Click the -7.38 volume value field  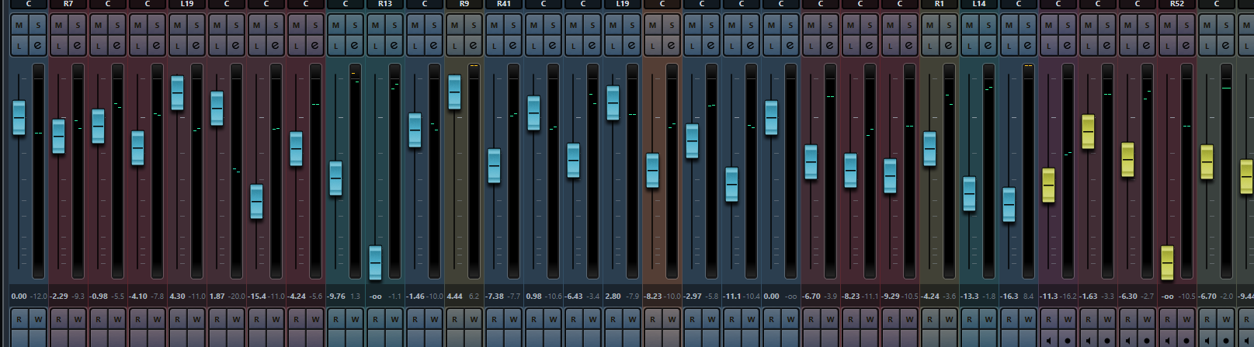click(495, 297)
